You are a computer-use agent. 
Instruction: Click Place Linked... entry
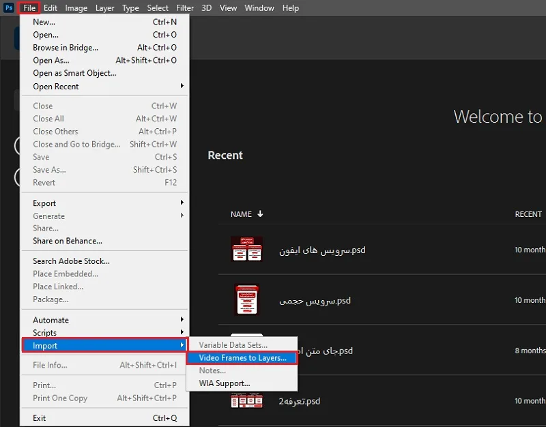105,286
